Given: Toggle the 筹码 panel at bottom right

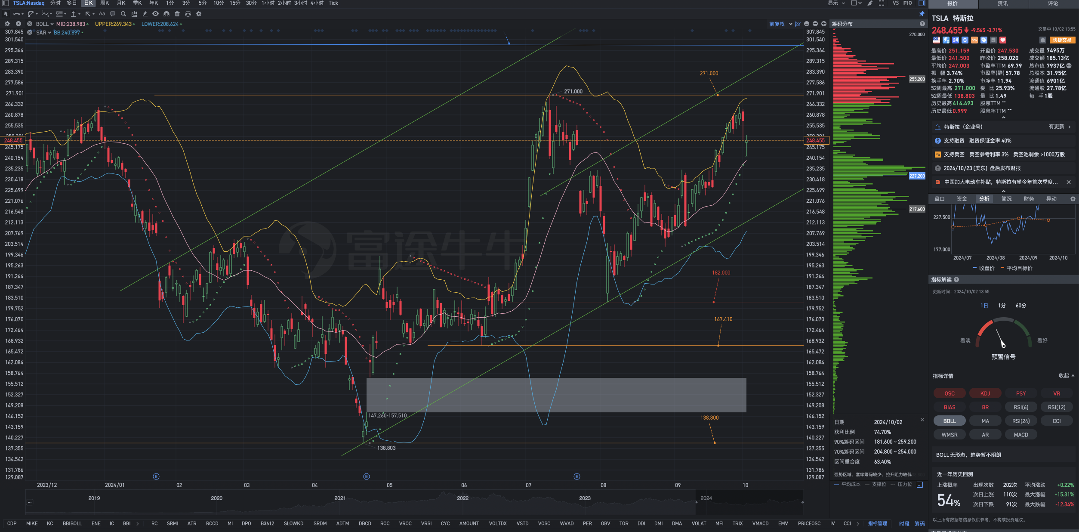Looking at the screenshot, I should click(x=920, y=524).
